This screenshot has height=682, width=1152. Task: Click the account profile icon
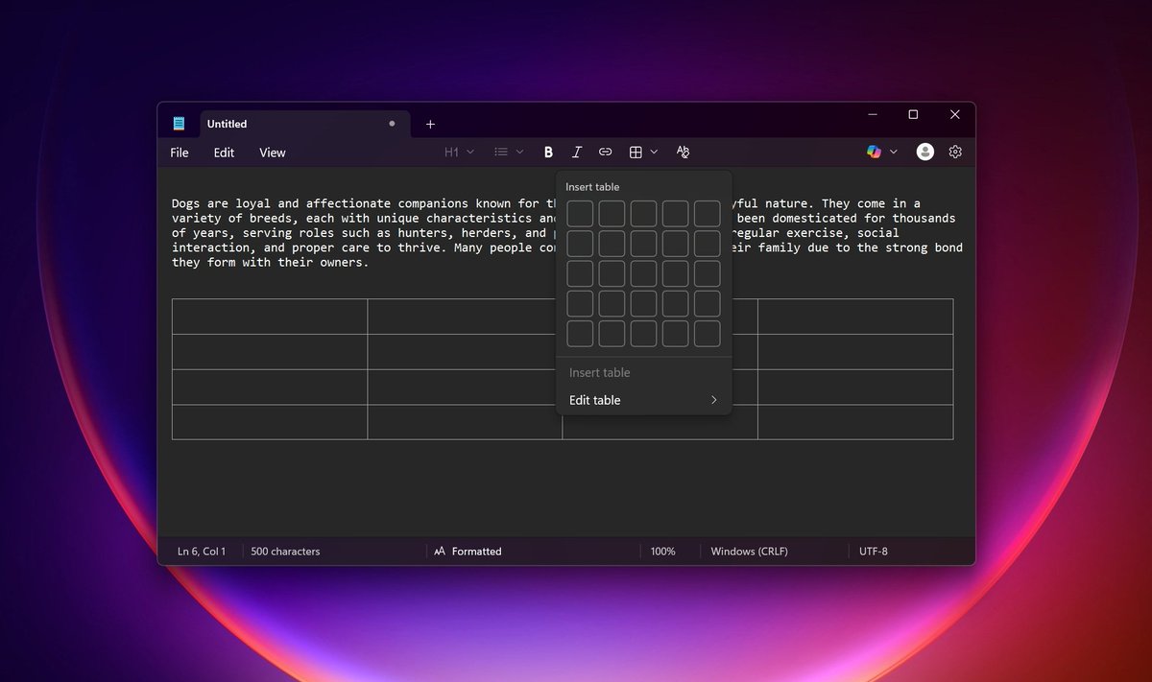(x=924, y=152)
